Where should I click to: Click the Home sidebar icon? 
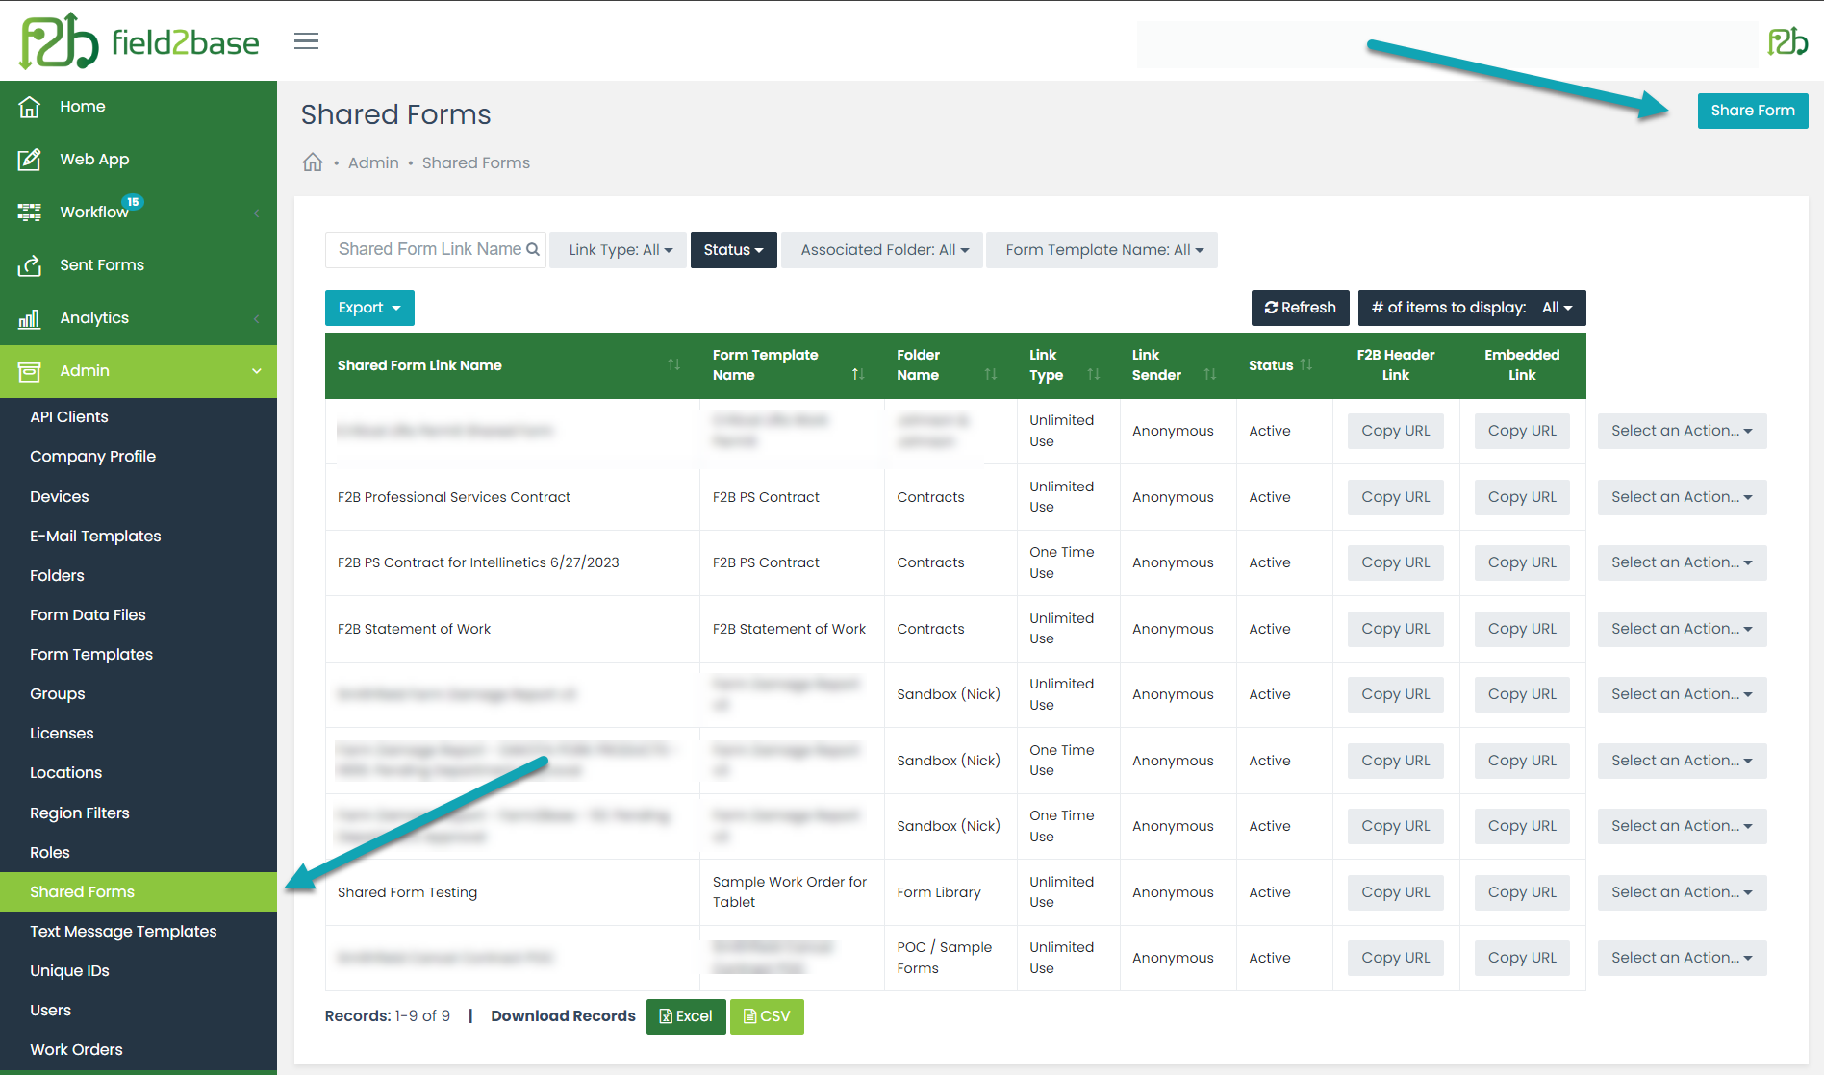[30, 107]
